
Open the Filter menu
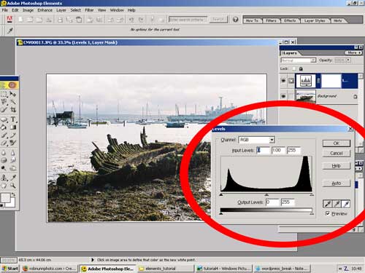click(89, 10)
